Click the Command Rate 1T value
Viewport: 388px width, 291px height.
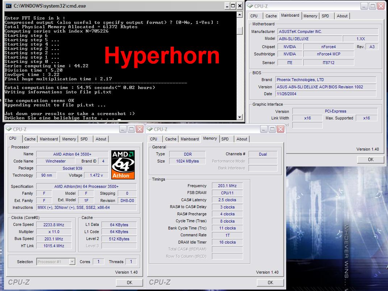tap(227, 235)
